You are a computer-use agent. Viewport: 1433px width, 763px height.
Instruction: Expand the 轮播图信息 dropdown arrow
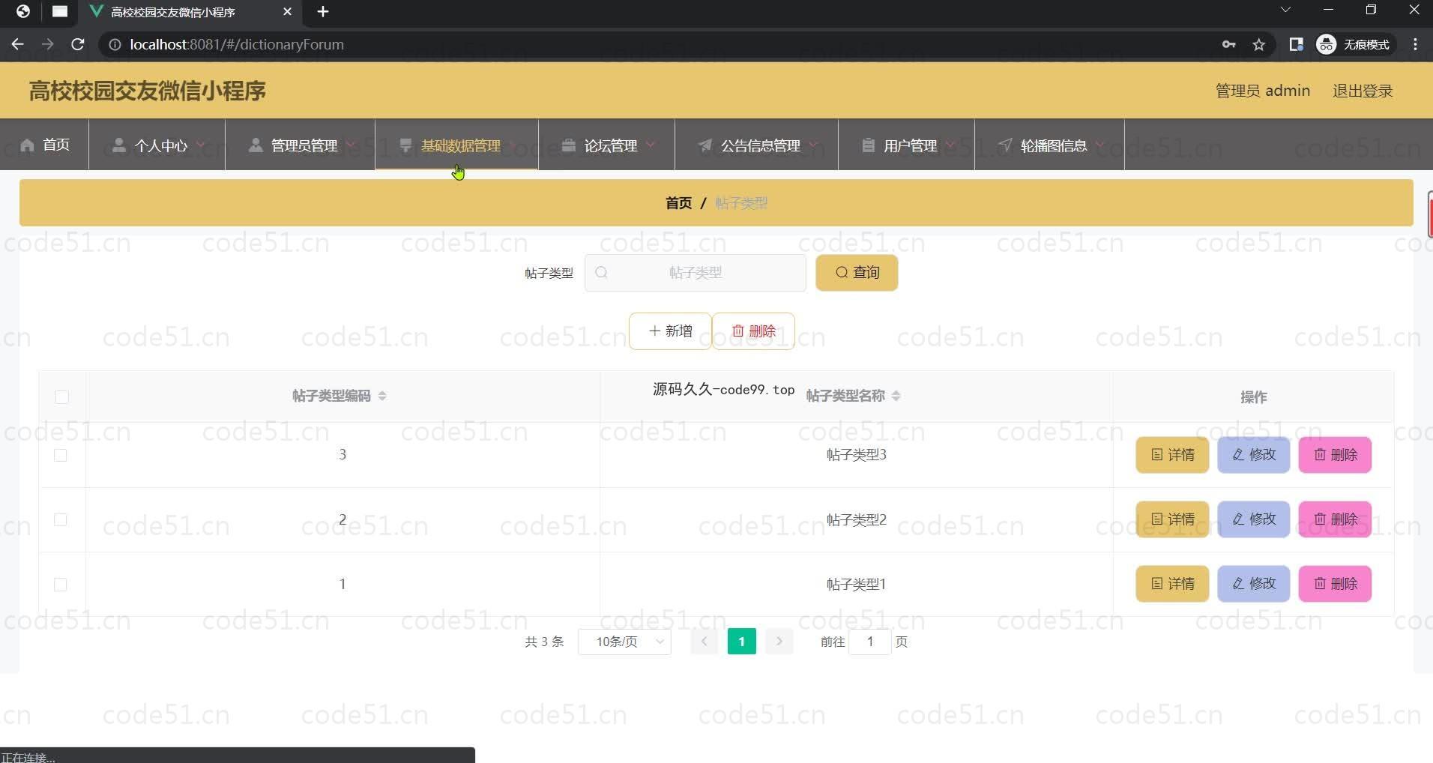tap(1099, 144)
